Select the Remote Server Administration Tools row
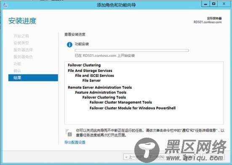This screenshot has width=232, height=165. [100, 88]
